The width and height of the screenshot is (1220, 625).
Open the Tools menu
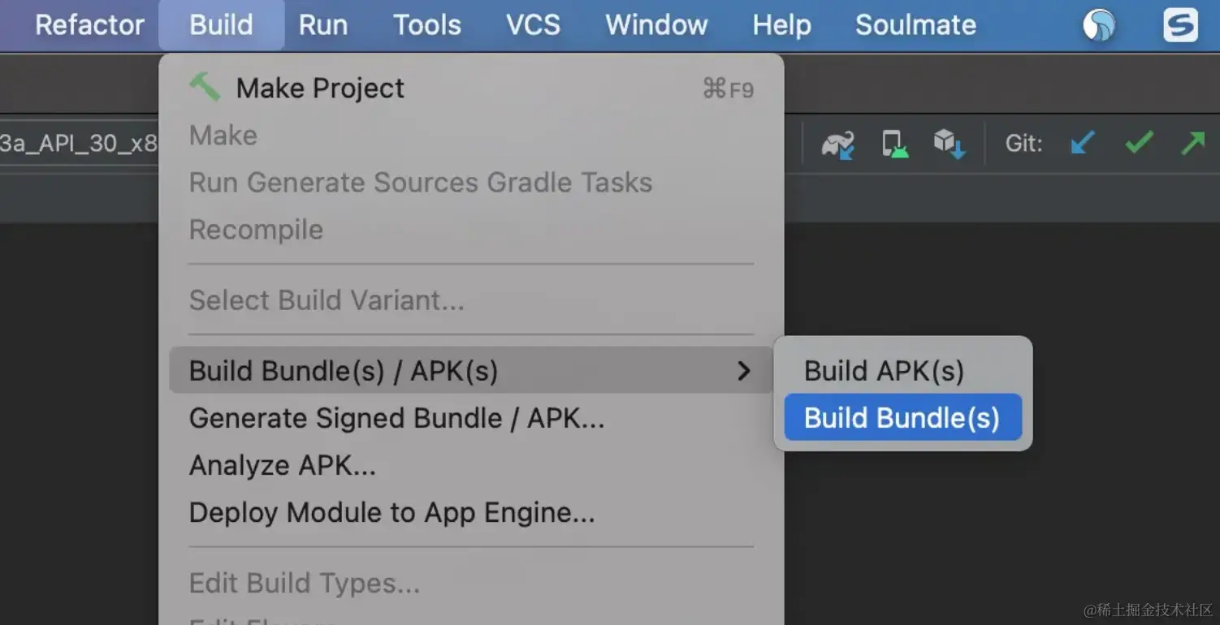pos(427,24)
